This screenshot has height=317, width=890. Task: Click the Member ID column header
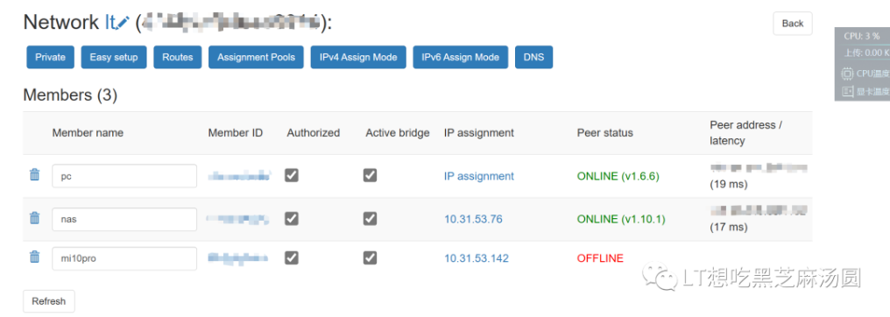[x=236, y=133]
